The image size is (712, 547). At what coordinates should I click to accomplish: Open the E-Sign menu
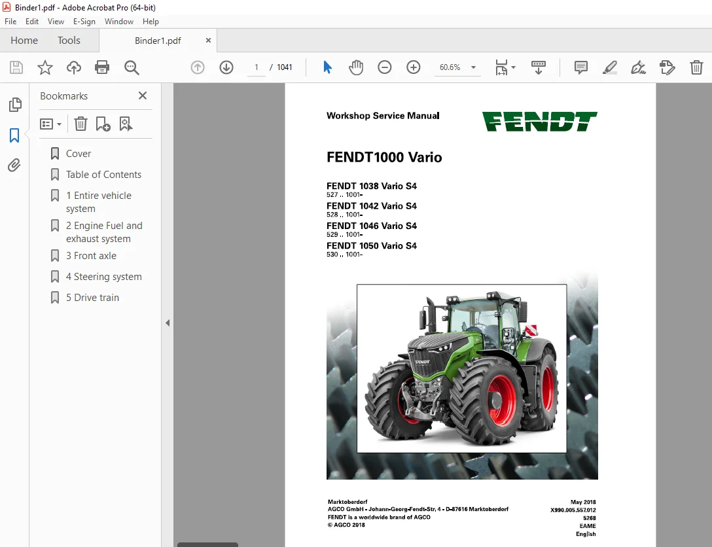click(84, 22)
